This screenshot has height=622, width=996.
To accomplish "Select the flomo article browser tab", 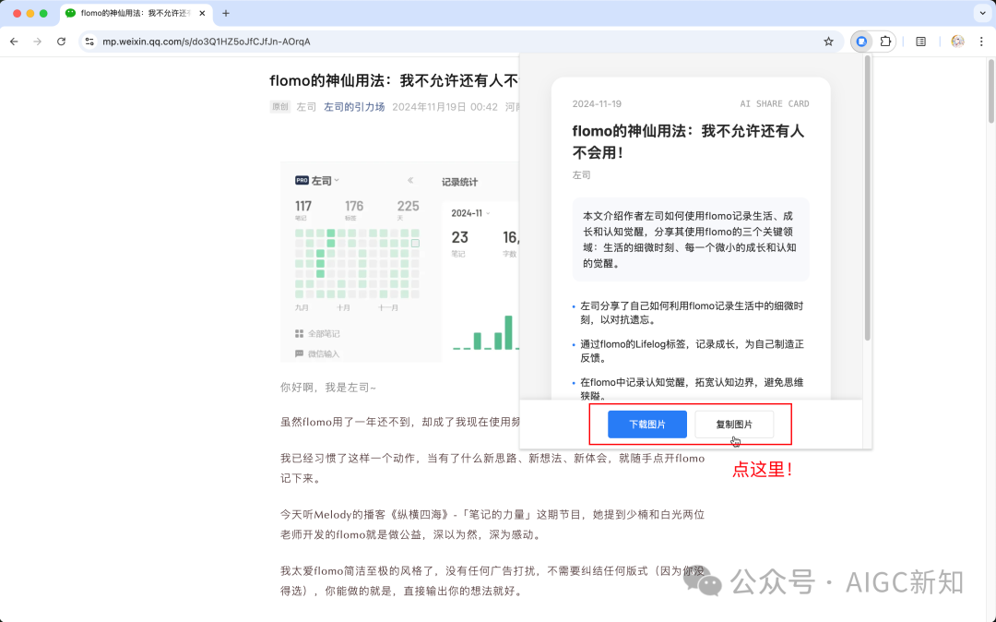I will click(x=136, y=13).
